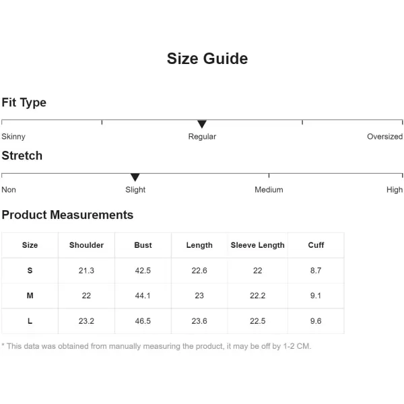Click the Size Guide title
This screenshot has width=404, height=404.
click(207, 59)
